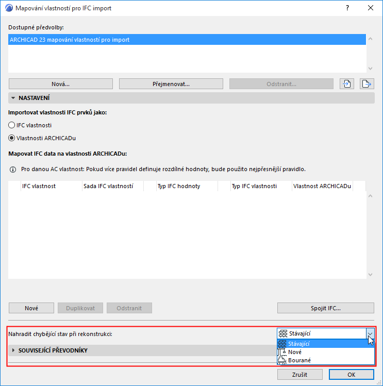
Task: Collapse the NASTAVENÍ section
Action: (13, 98)
